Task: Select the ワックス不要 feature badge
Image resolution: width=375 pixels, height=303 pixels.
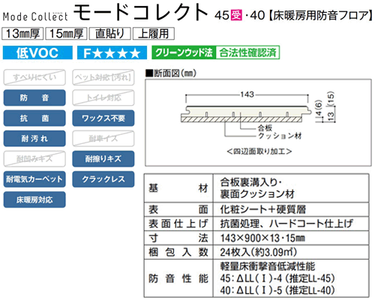Action: pyautogui.click(x=103, y=118)
